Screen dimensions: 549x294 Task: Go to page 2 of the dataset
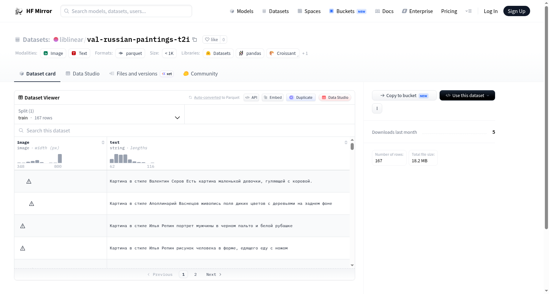tap(196, 274)
